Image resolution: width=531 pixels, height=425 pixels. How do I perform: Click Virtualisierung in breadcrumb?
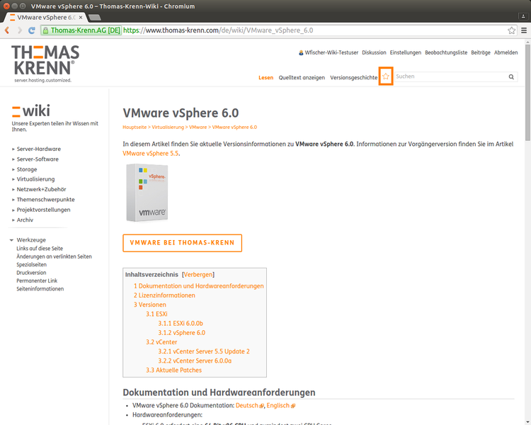(x=168, y=127)
